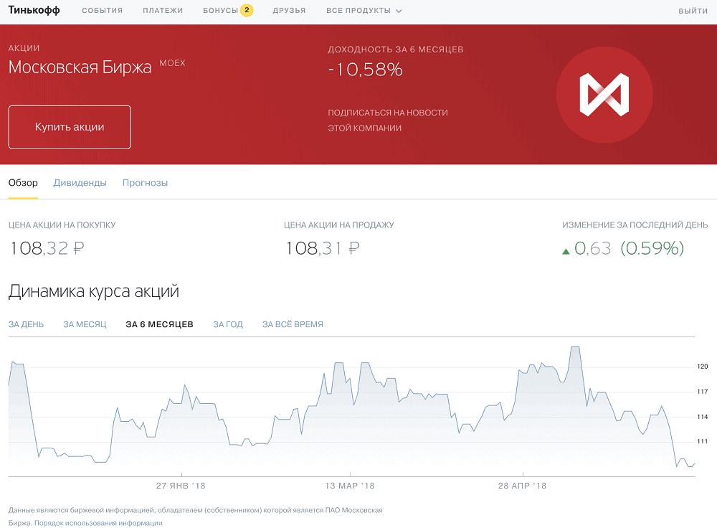This screenshot has height=528, width=717.
Task: Open the События menu item
Action: point(103,11)
